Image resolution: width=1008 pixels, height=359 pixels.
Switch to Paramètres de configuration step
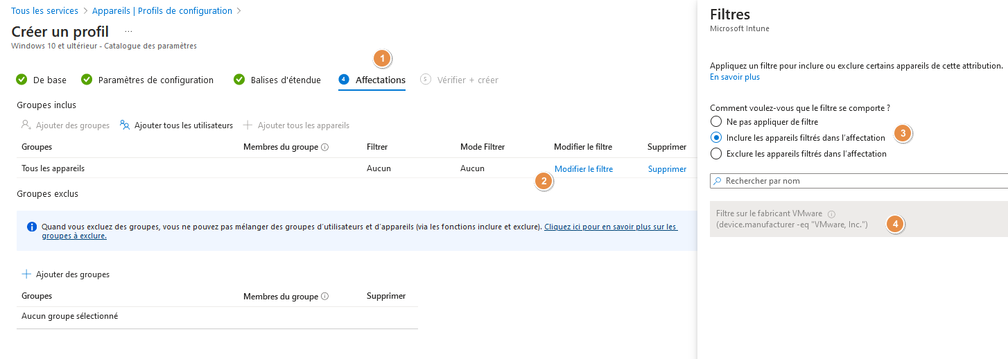tap(155, 80)
